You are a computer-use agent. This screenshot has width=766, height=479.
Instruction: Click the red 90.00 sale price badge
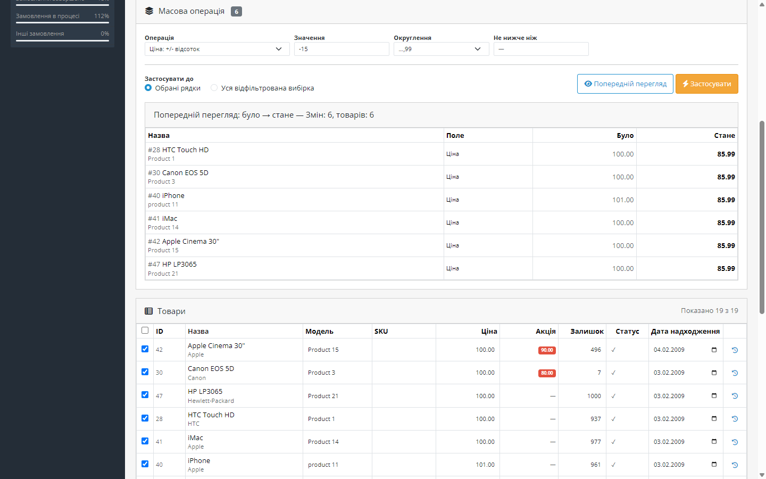point(547,350)
